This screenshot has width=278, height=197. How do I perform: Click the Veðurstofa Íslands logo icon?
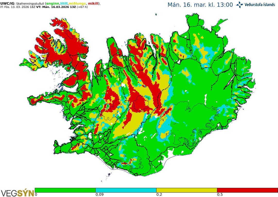pos(240,5)
